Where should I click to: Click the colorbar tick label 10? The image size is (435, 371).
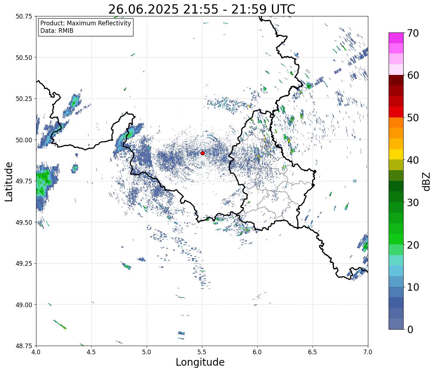(413, 287)
